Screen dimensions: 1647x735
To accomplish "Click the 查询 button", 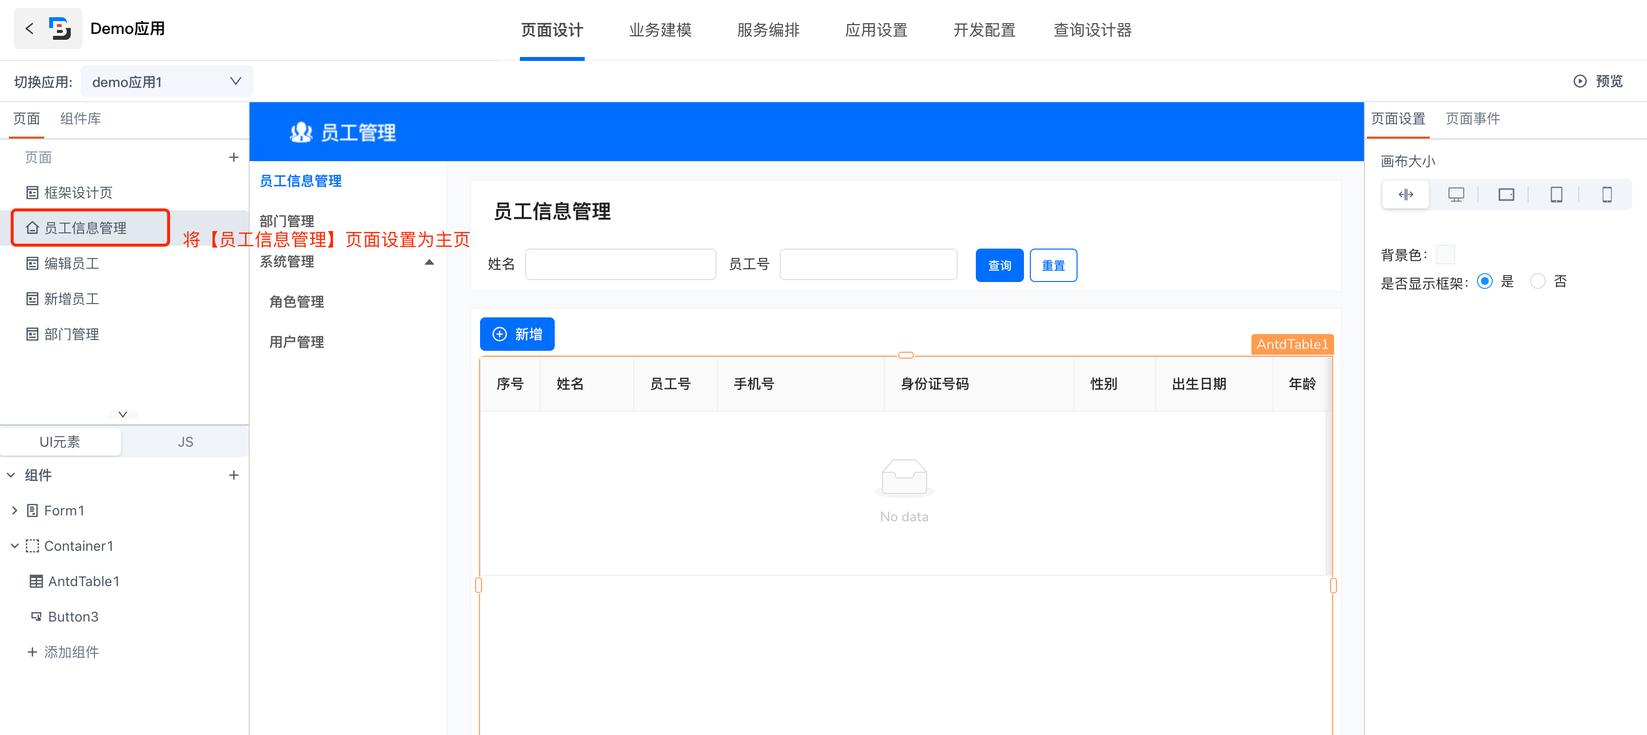I will point(999,265).
